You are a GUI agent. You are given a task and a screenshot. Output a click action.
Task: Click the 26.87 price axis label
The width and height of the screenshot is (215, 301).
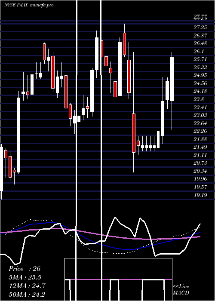point(200,36)
